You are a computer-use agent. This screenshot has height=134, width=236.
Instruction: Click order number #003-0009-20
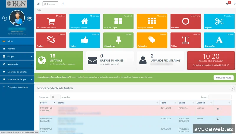click(x=46, y=129)
